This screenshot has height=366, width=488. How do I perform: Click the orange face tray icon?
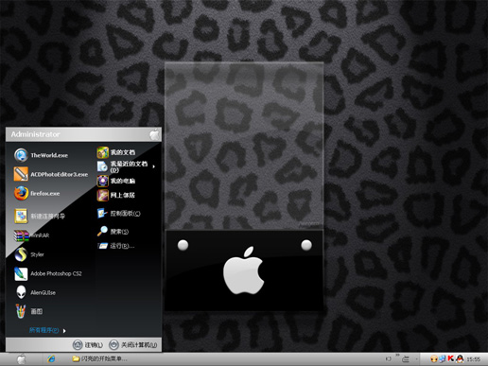[434, 358]
